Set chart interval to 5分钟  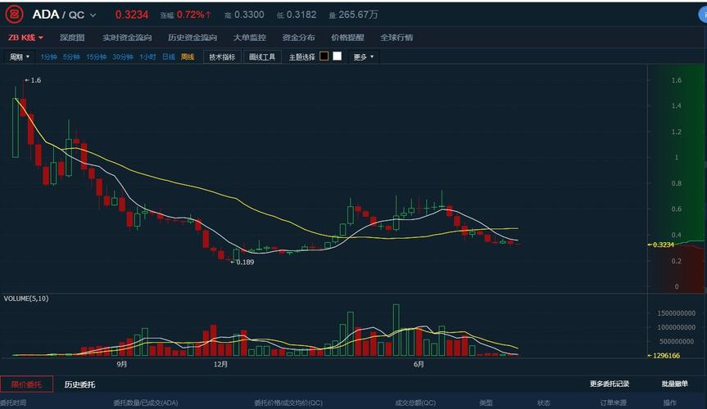click(x=71, y=56)
